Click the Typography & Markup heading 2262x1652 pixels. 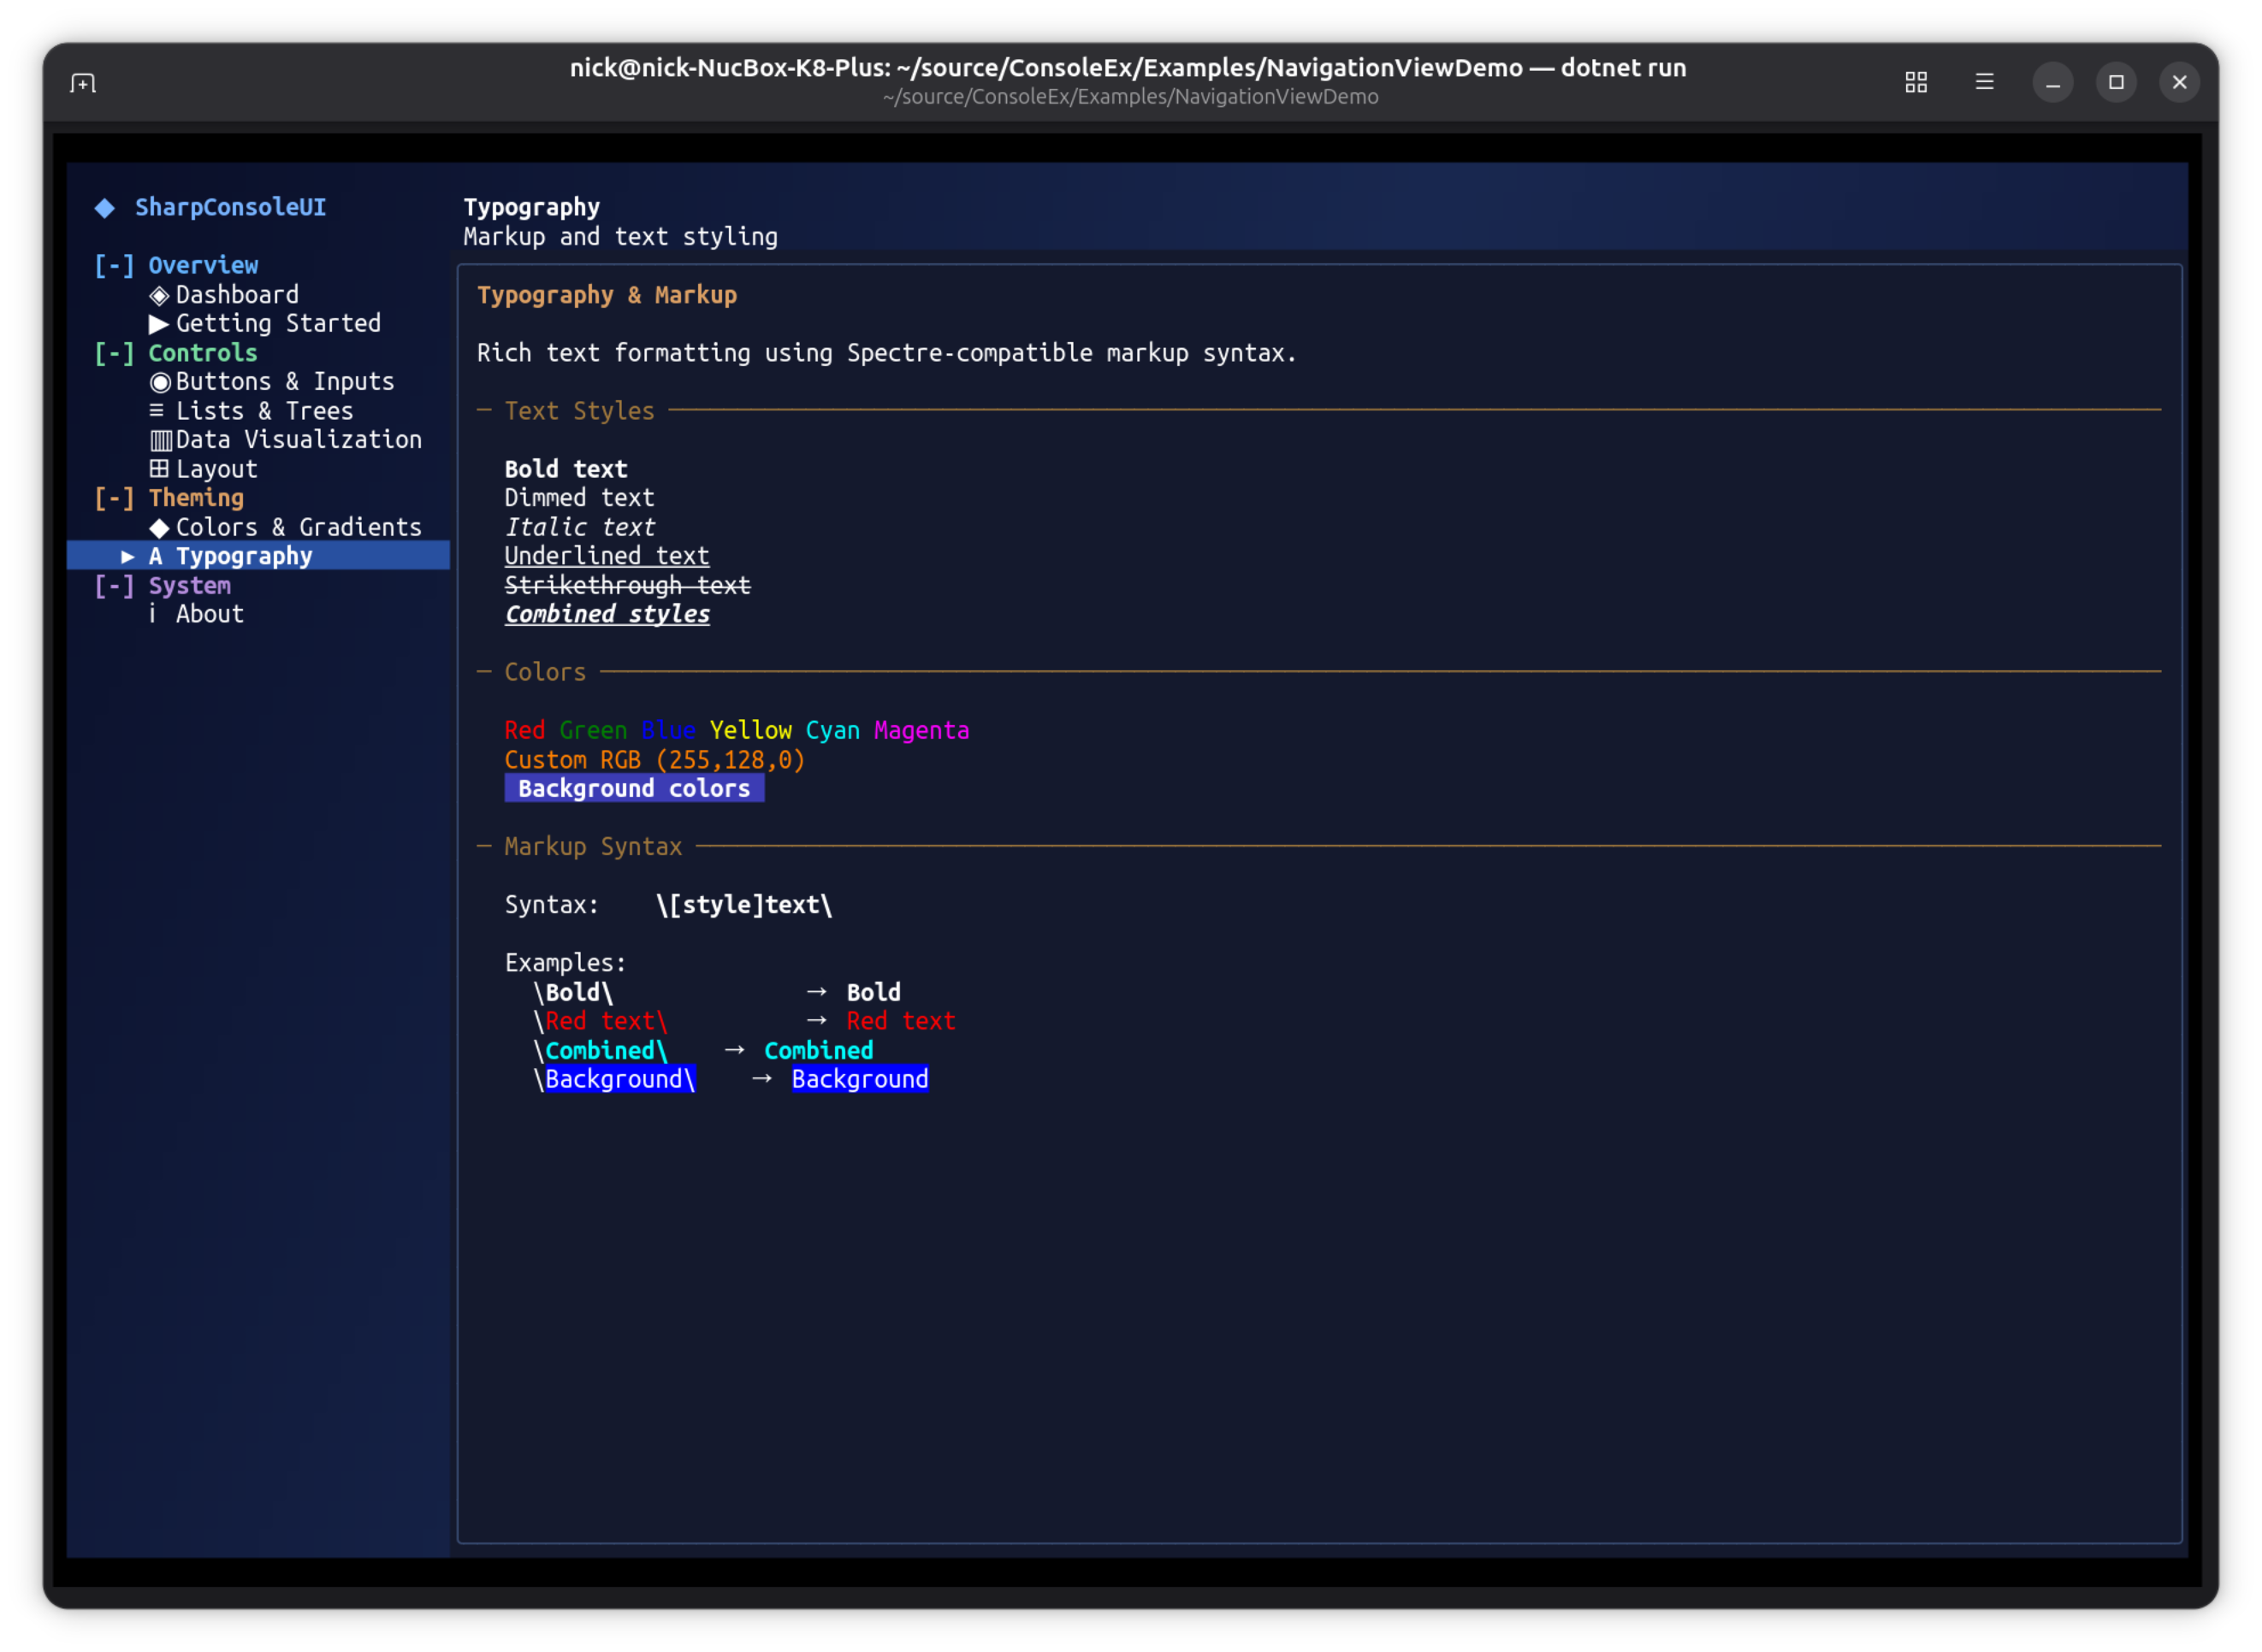point(607,295)
